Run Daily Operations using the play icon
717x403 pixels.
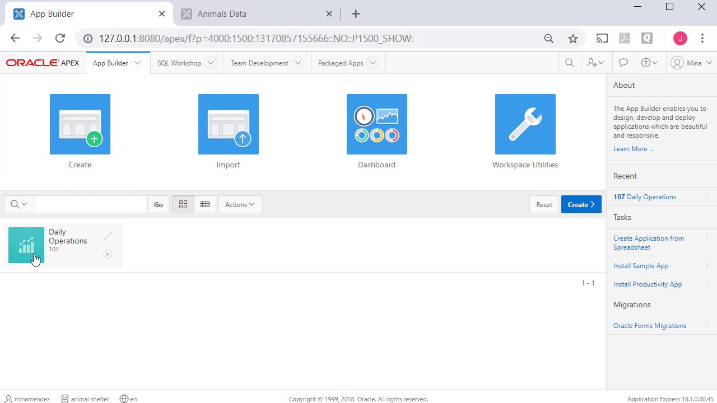click(x=108, y=254)
